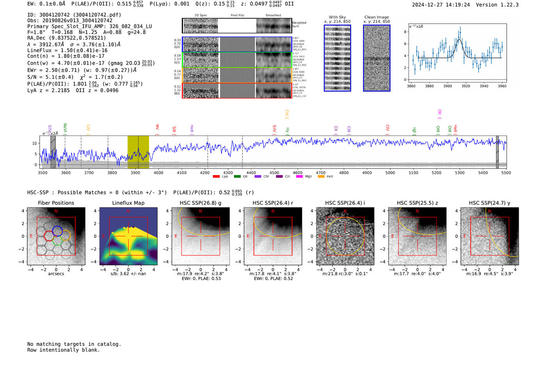
Task: Select the HSC SSP(26.8) g image
Action: [x=200, y=236]
